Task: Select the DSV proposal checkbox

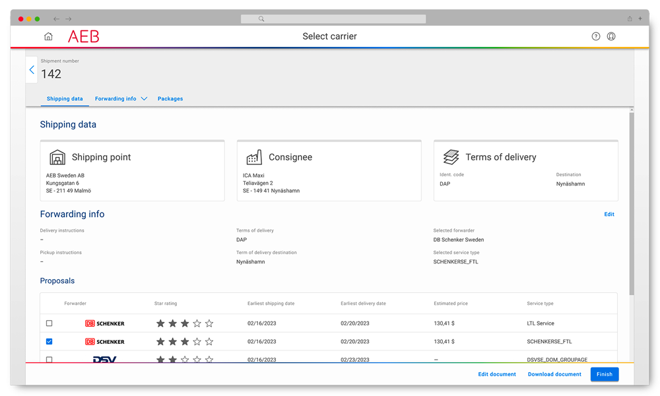Action: point(49,360)
